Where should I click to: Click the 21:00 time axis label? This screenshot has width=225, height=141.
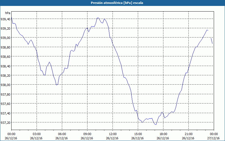188,134
